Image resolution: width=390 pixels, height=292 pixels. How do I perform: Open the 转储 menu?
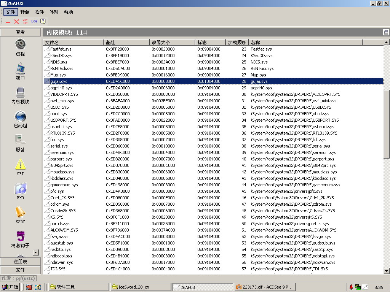click(x=25, y=12)
